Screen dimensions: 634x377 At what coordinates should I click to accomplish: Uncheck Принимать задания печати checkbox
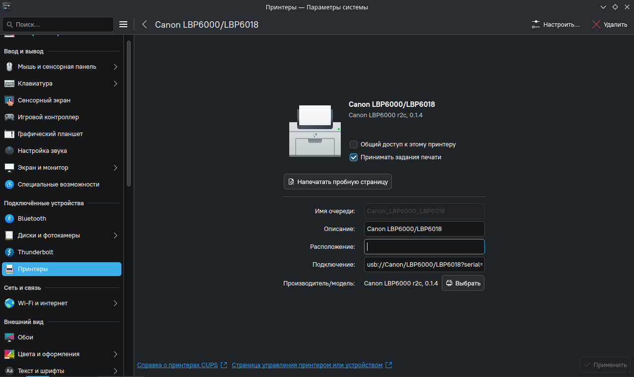pos(354,157)
